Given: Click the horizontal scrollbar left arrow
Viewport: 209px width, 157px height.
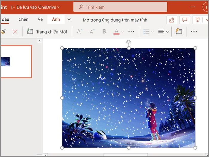Looking at the screenshot, I should [46, 155].
